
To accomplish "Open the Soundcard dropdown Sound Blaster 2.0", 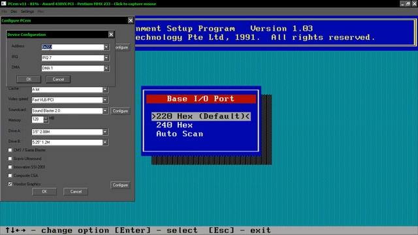I will tap(105, 110).
